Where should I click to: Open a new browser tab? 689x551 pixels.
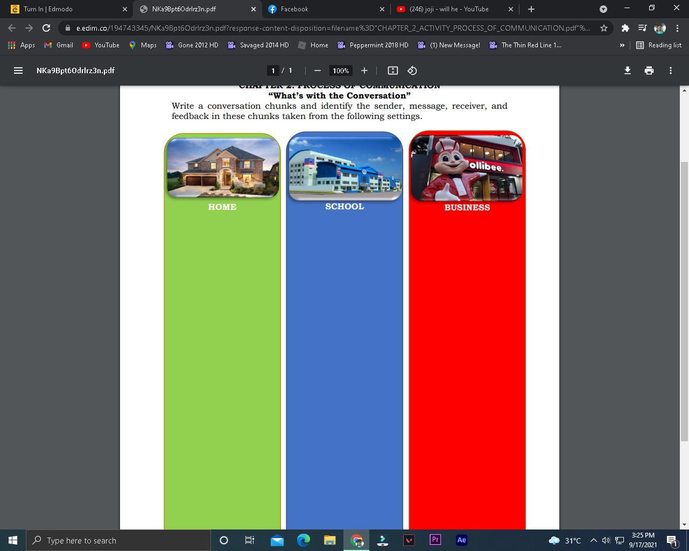[x=531, y=9]
